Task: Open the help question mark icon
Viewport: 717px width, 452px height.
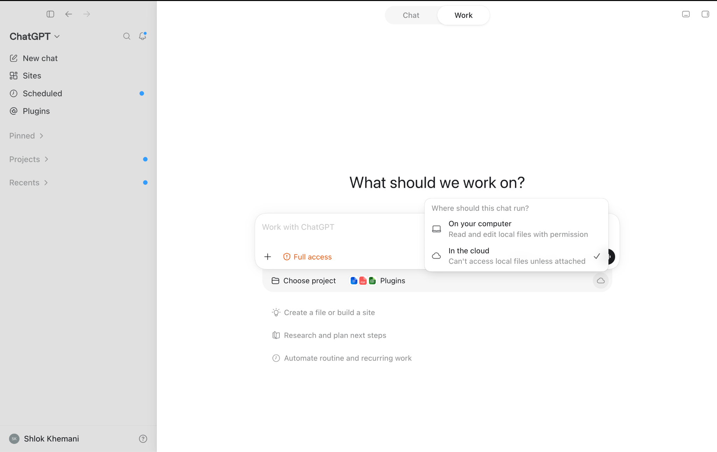Action: point(143,439)
